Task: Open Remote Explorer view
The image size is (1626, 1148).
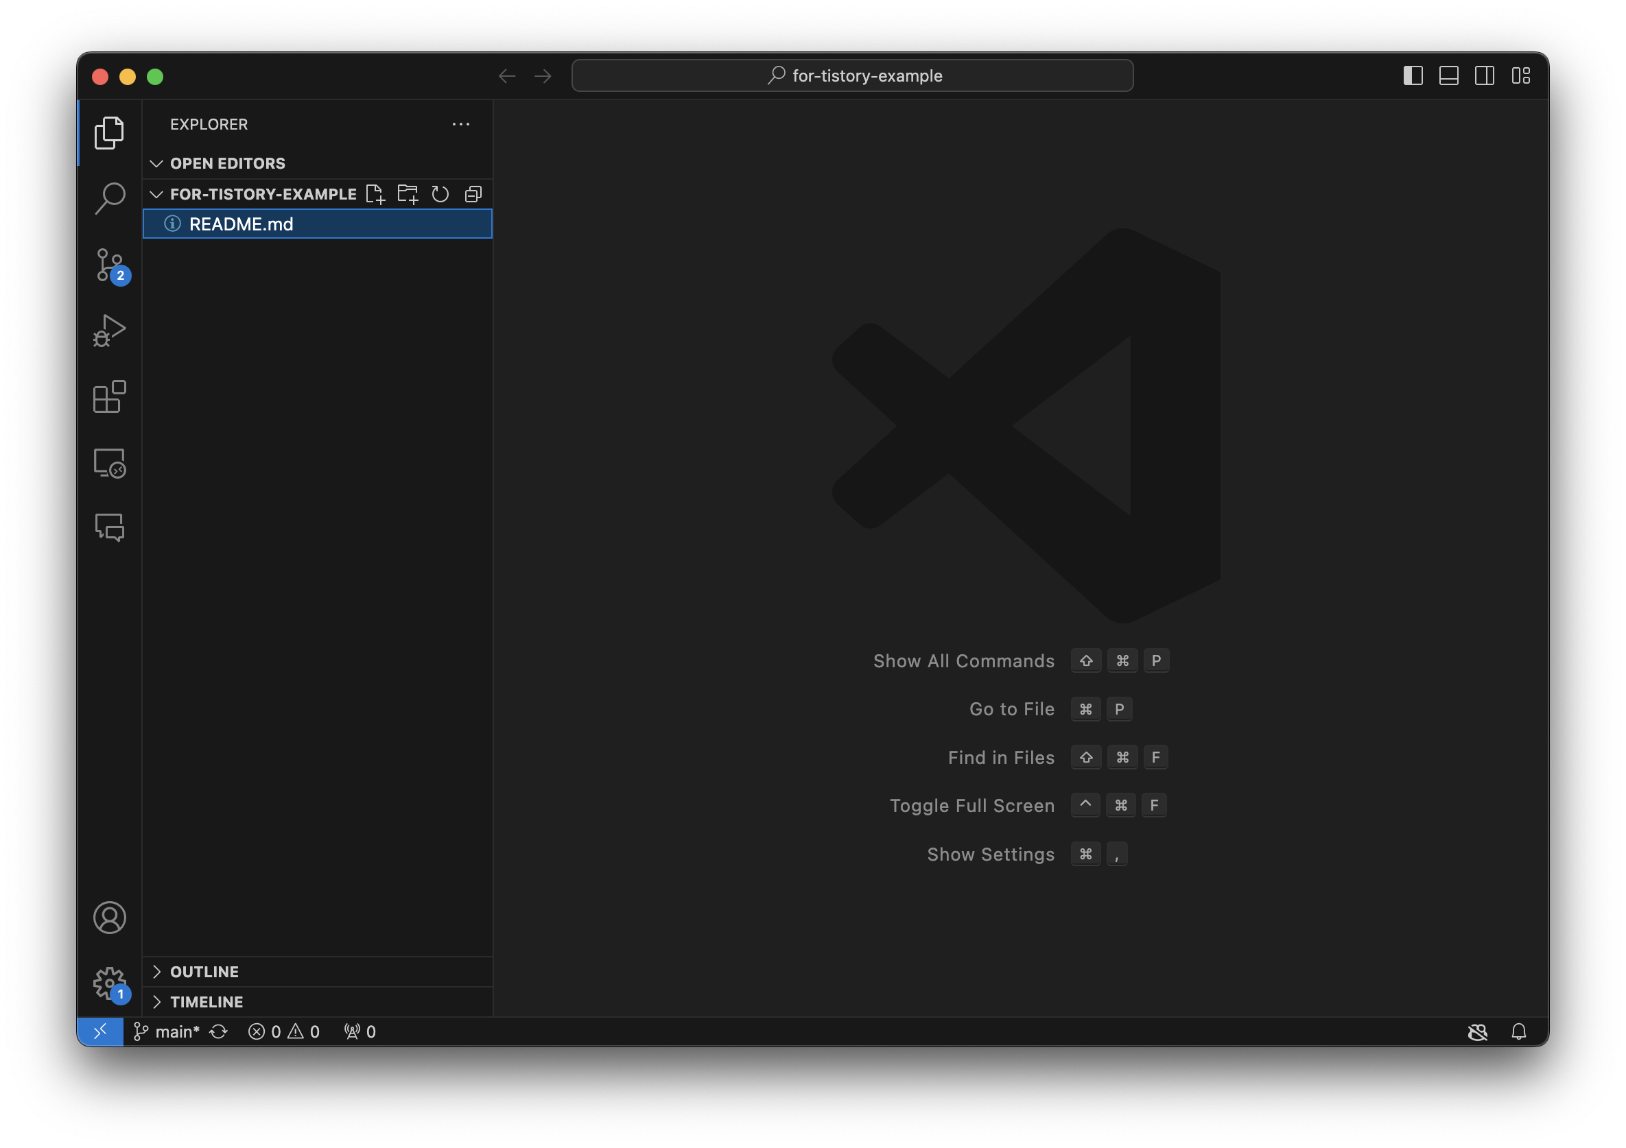Action: point(109,463)
